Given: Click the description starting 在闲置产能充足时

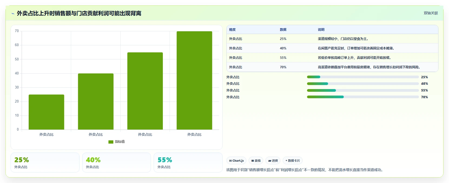Looking at the screenshot, I should coord(356,48).
